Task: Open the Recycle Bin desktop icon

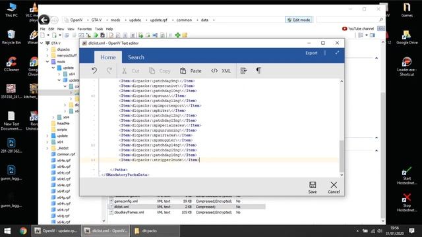Action: click(x=11, y=37)
